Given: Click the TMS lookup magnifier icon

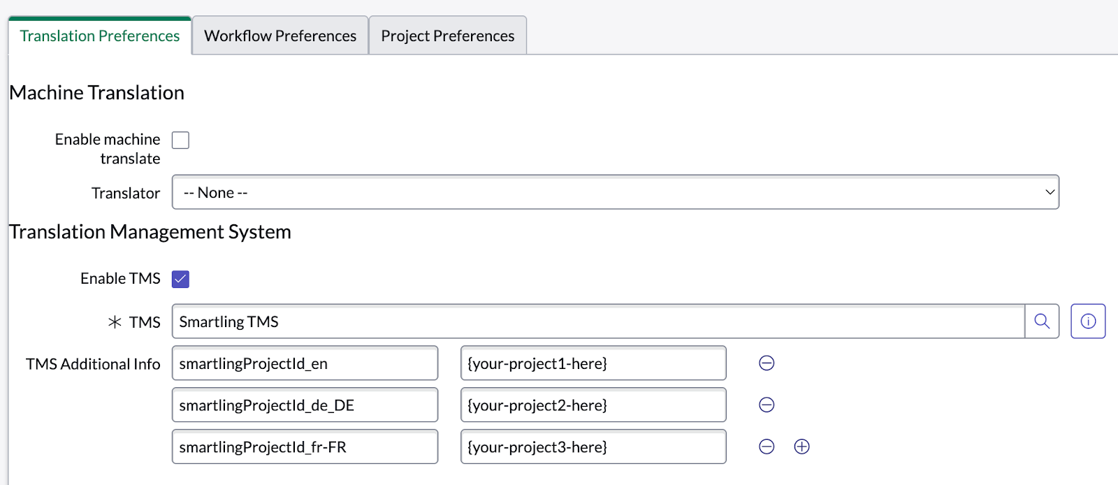Looking at the screenshot, I should pos(1042,321).
